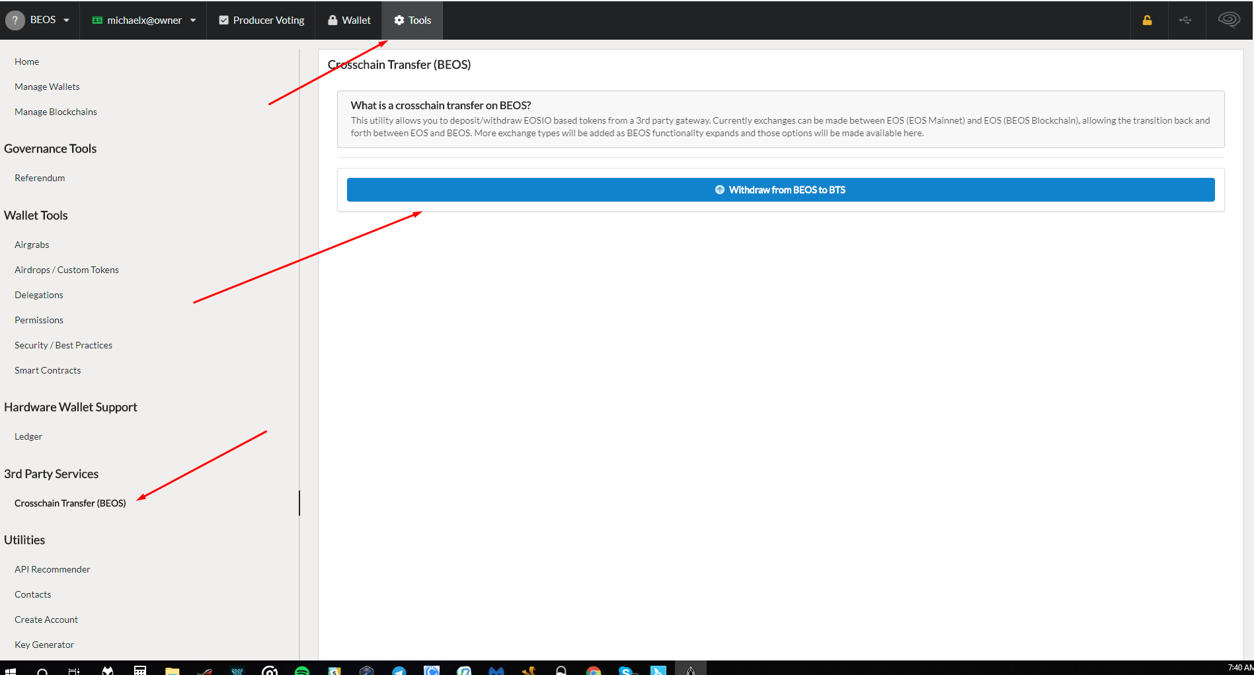The height and width of the screenshot is (675, 1254).
Task: Open Airgrabs under Wallet Tools
Action: pos(32,245)
